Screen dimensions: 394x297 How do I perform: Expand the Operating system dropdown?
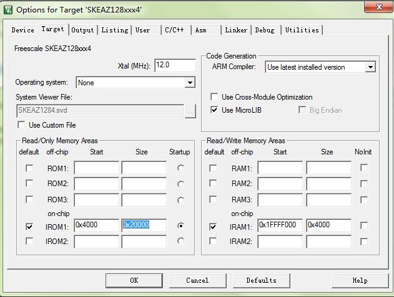(190, 82)
